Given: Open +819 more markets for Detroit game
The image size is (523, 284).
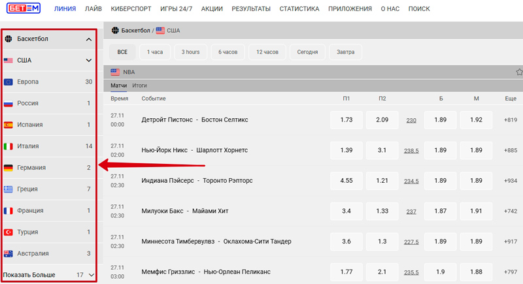Looking at the screenshot, I should click(x=510, y=120).
